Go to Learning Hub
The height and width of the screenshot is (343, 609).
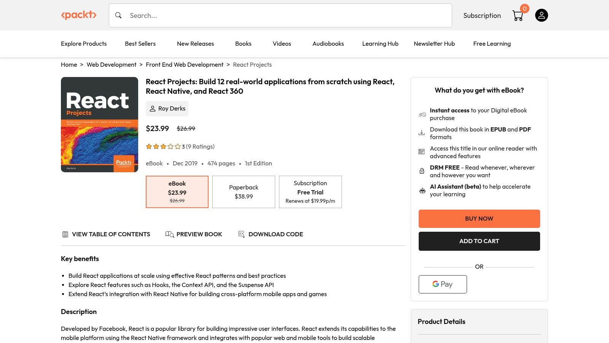click(x=380, y=44)
